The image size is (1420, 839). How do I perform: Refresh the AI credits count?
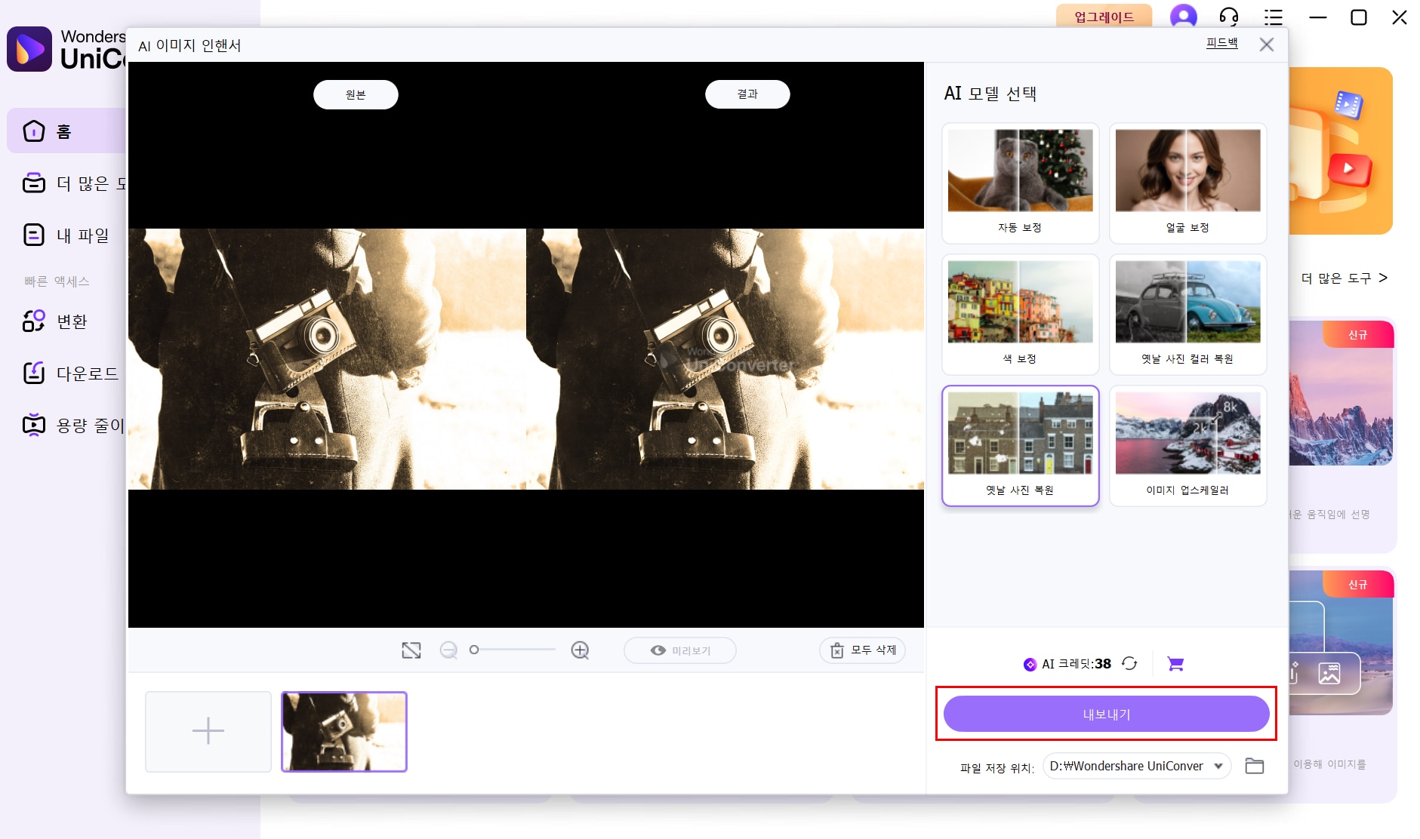click(x=1129, y=664)
